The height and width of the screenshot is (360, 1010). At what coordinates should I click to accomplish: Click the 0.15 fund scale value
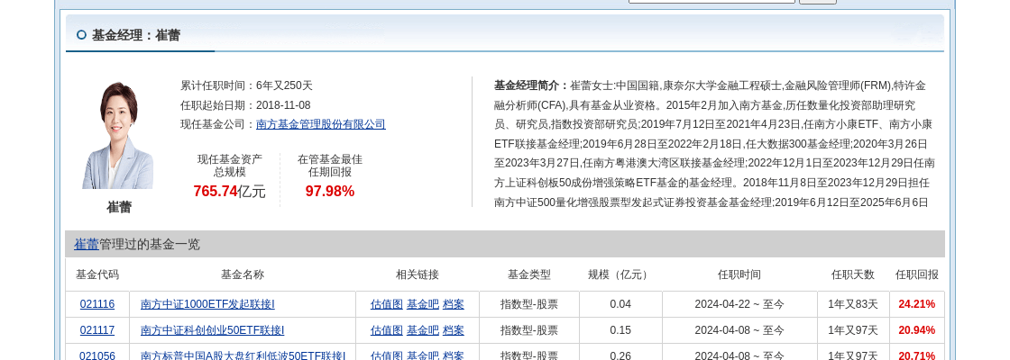(620, 330)
